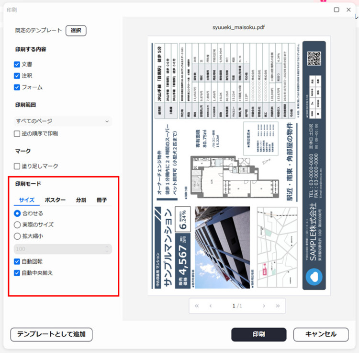Click the 印刷範囲 heading
359x353 pixels.
tap(25, 105)
